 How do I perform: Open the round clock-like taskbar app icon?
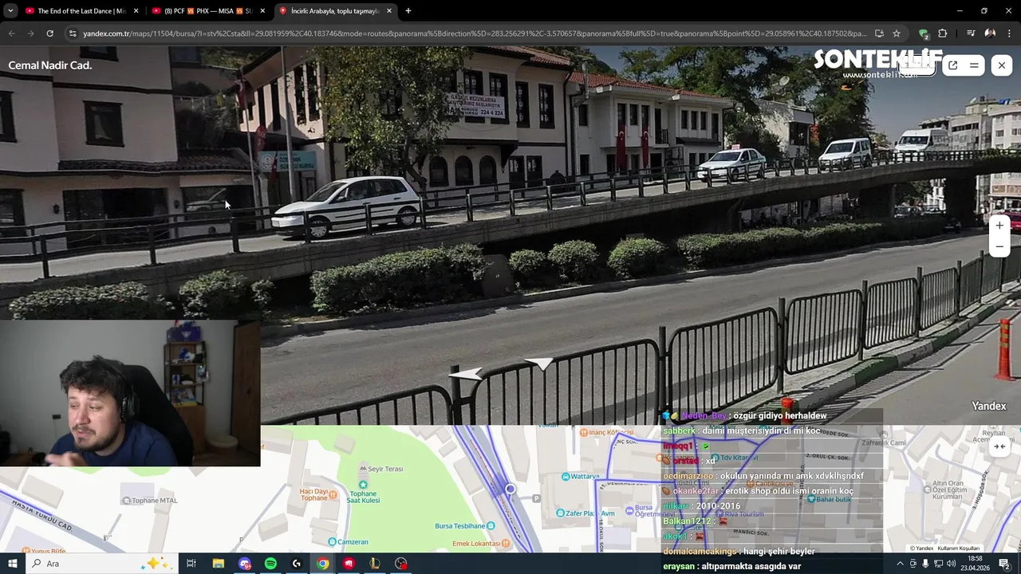[401, 564]
